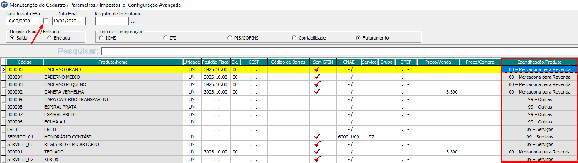Click Serviço value 1.07

pyautogui.click(x=370, y=137)
